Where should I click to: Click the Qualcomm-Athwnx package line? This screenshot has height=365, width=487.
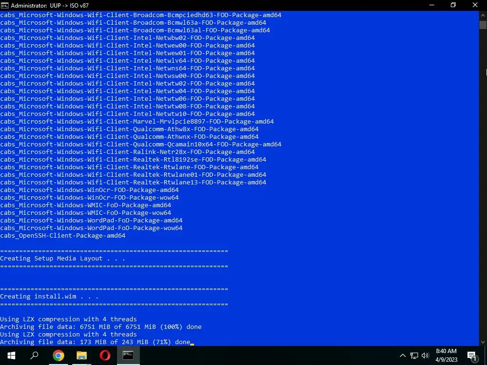129,136
